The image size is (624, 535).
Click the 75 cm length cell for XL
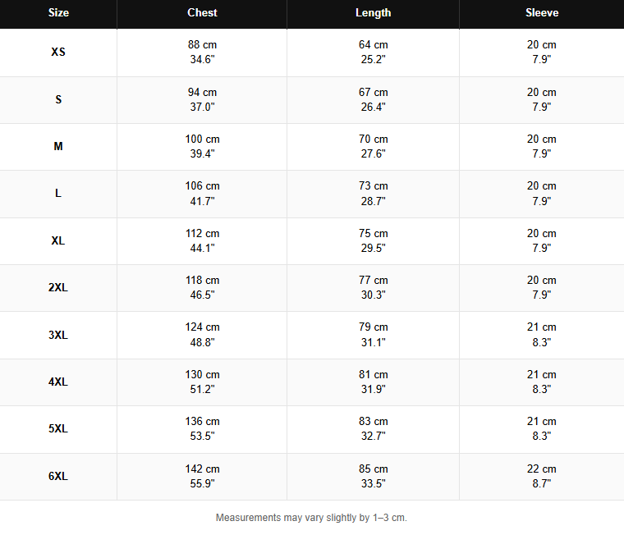[x=373, y=240]
